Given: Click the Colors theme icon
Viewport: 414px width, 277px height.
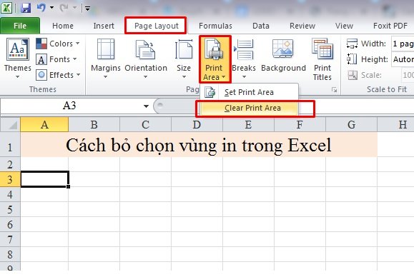Looking at the screenshot, I should 41,44.
